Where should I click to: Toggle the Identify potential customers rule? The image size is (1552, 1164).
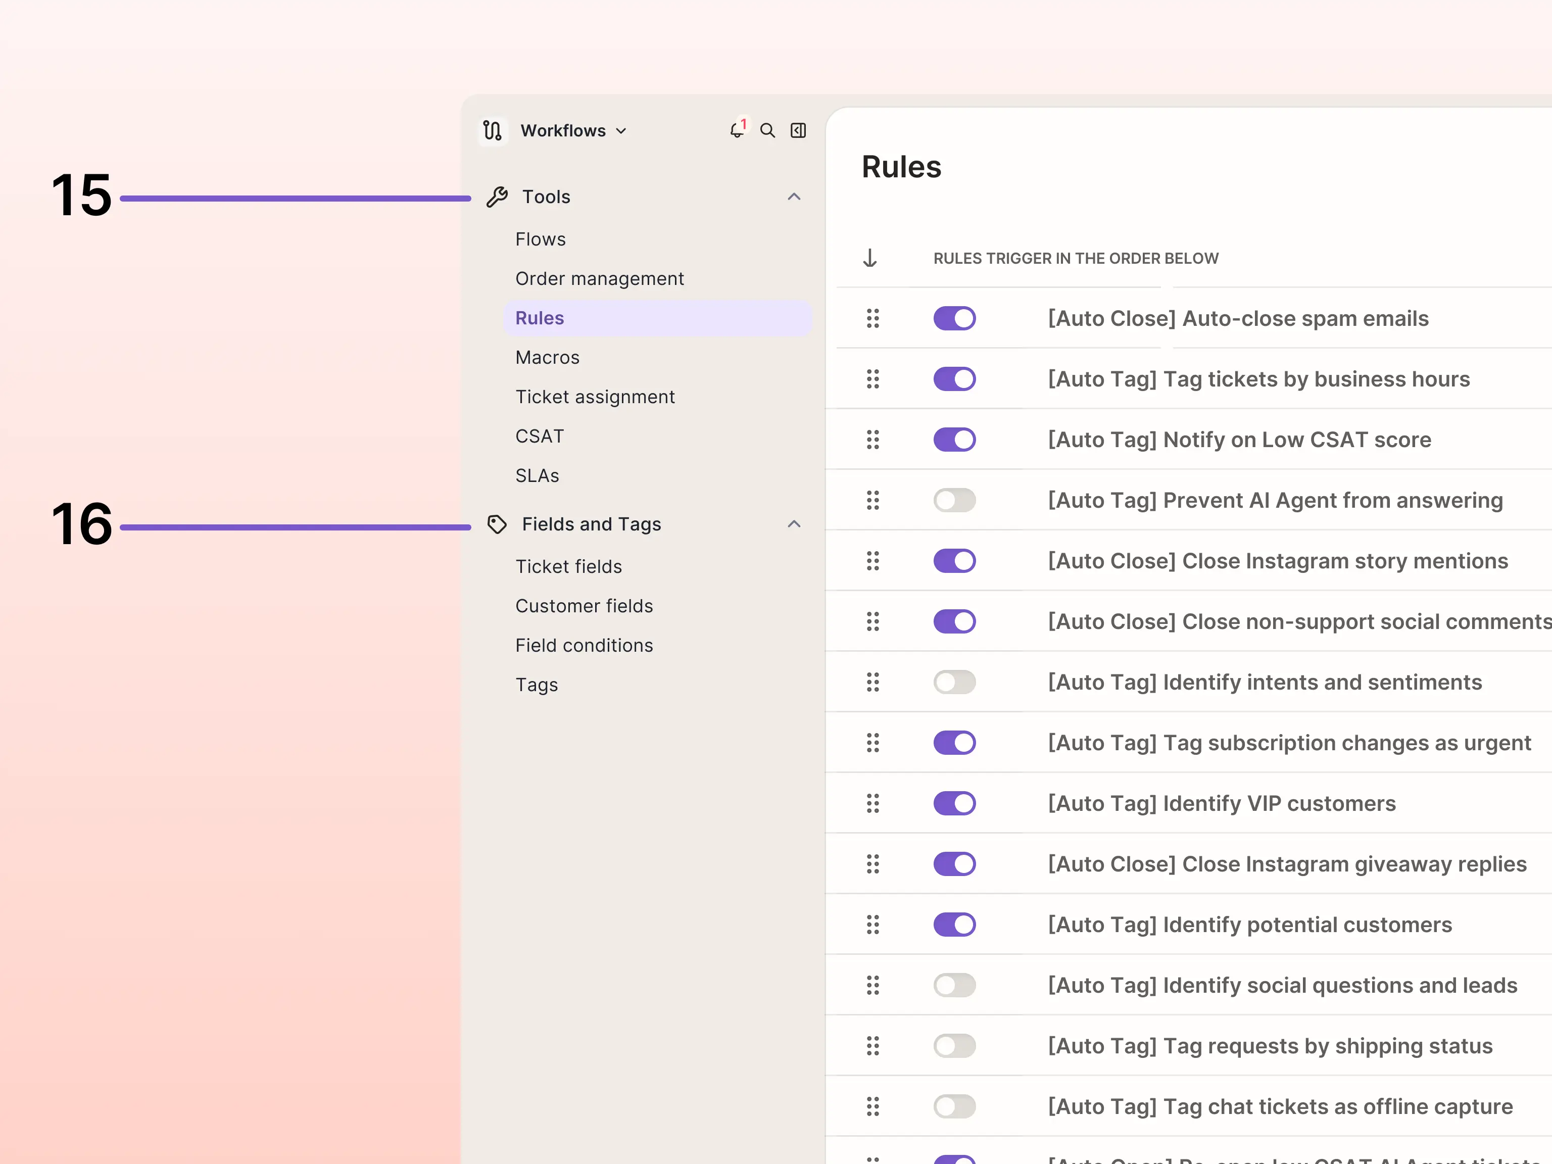click(x=954, y=925)
